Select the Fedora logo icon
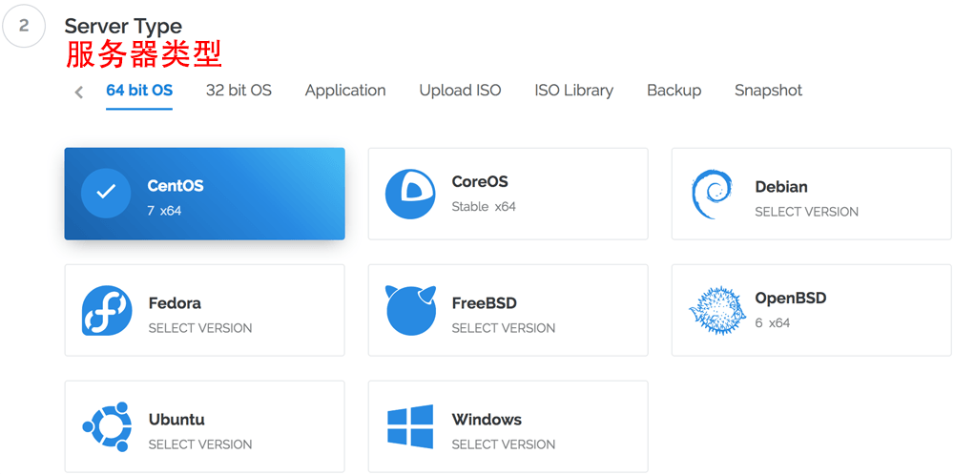This screenshot has height=475, width=954. point(107,311)
